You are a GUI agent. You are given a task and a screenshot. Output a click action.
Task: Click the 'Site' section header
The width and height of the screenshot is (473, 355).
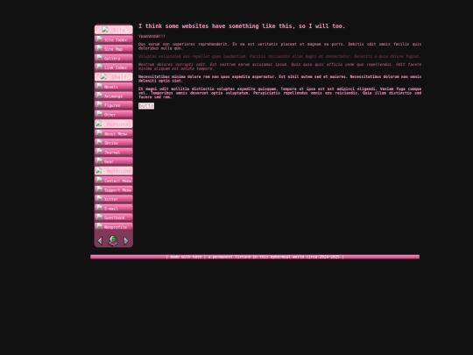coord(114,30)
